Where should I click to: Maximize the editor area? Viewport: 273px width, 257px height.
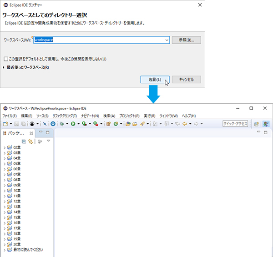pos(266,132)
